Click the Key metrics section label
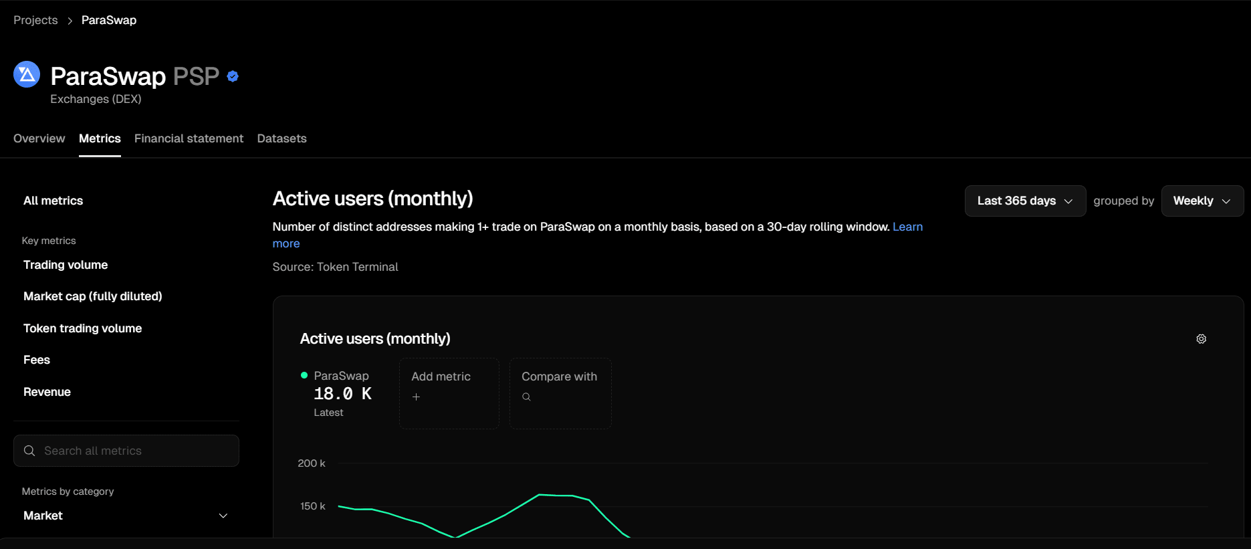This screenshot has height=549, width=1251. [49, 241]
